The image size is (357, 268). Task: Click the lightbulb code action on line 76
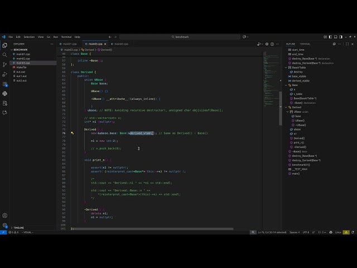pos(72,133)
